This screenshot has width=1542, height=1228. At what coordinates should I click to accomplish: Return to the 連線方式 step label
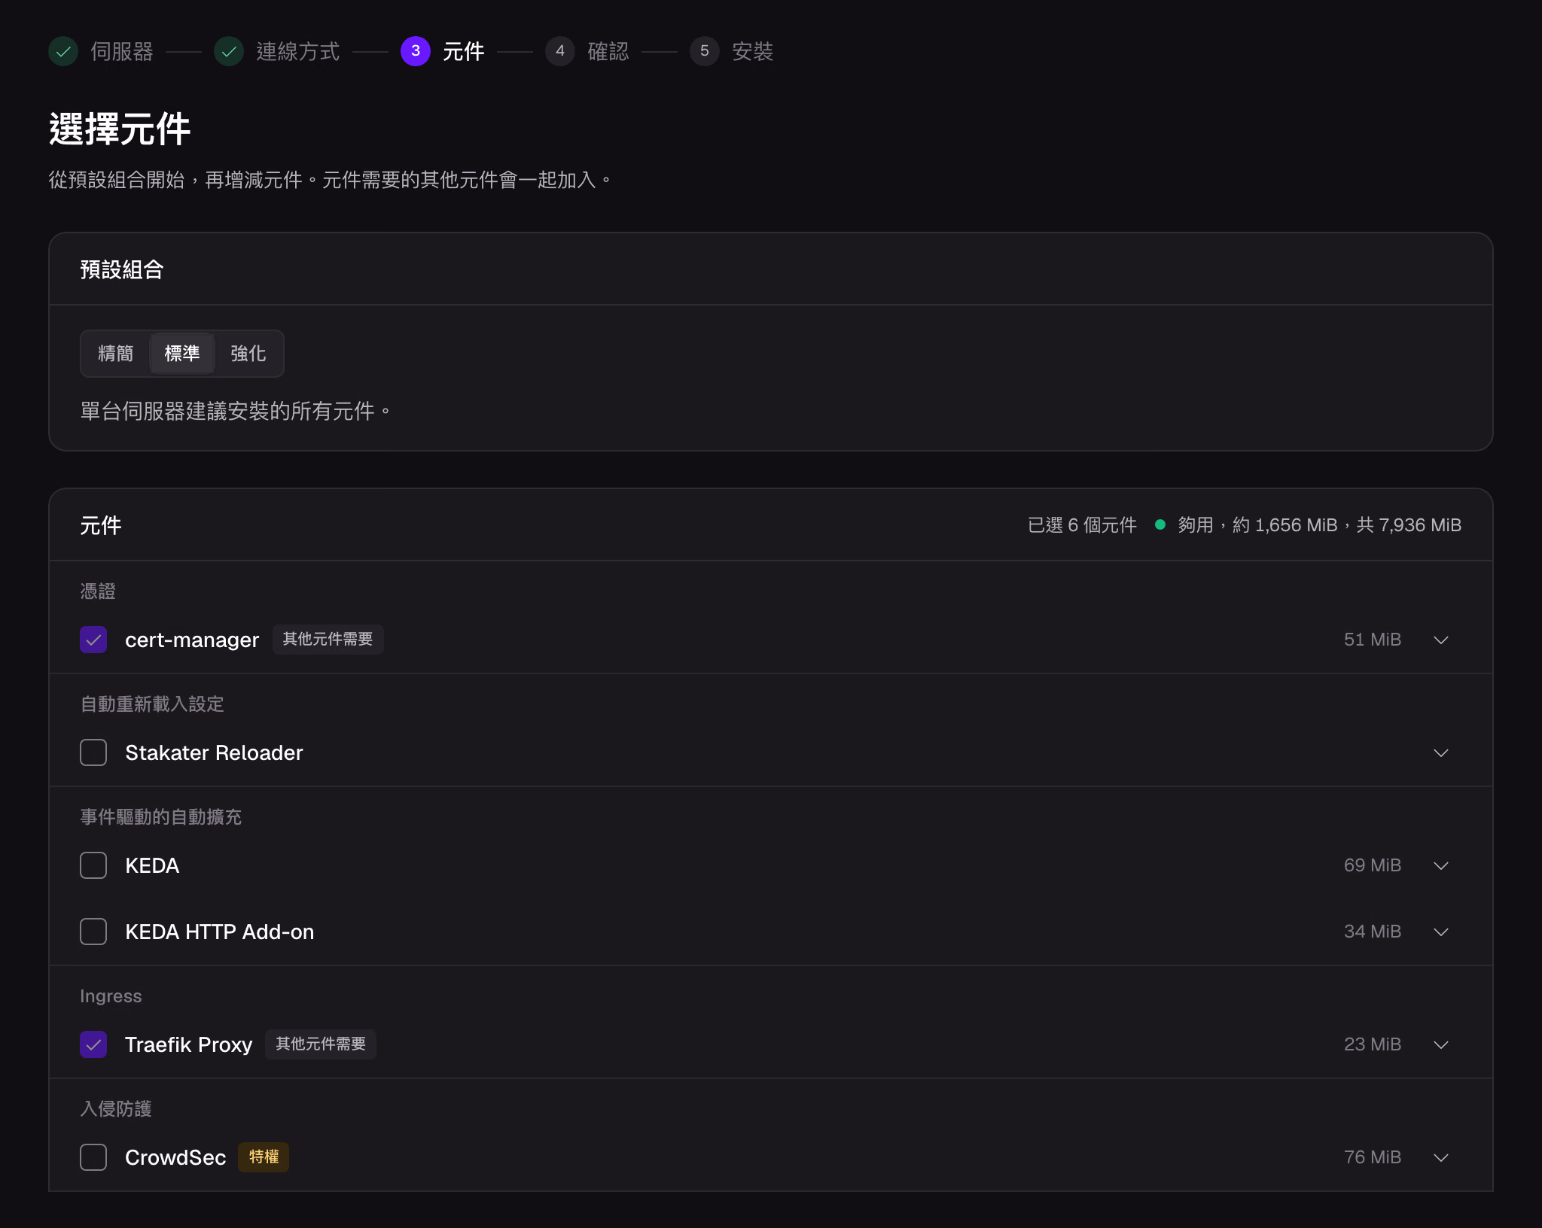point(298,51)
